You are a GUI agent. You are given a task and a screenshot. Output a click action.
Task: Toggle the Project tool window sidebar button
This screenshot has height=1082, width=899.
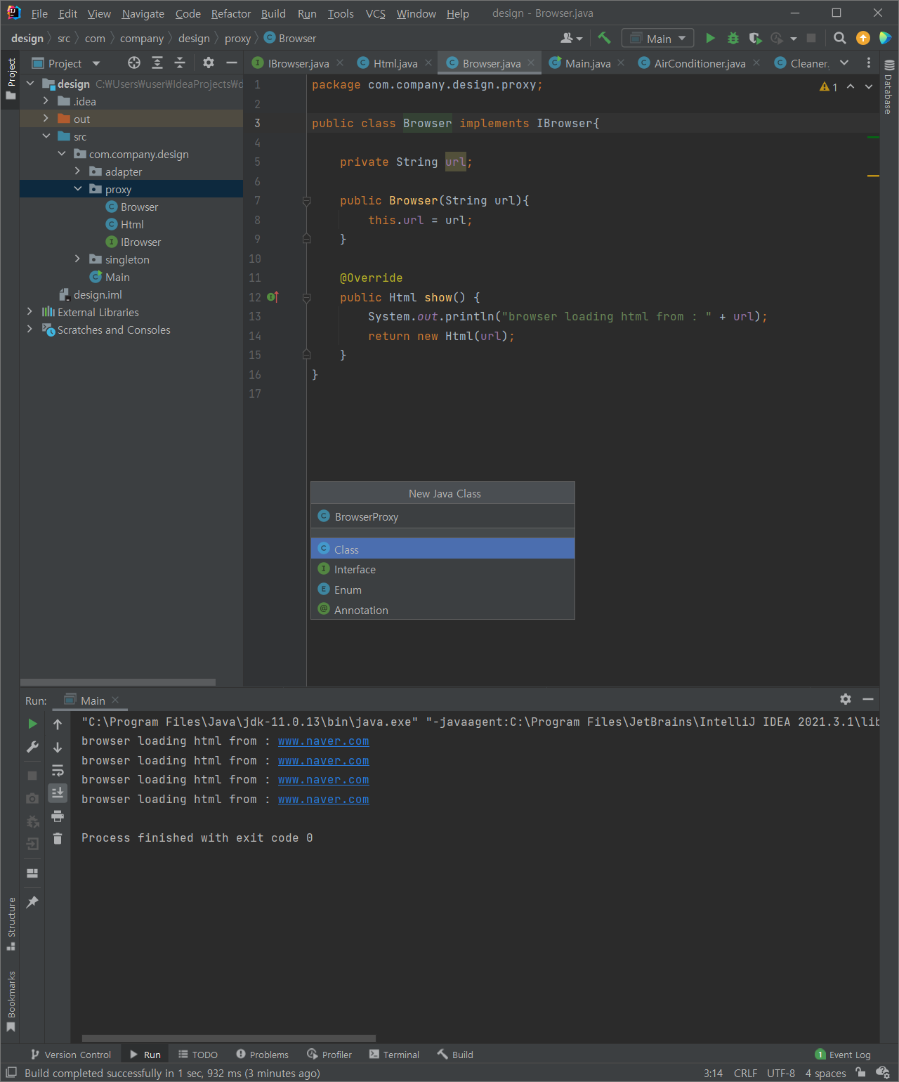click(x=11, y=79)
